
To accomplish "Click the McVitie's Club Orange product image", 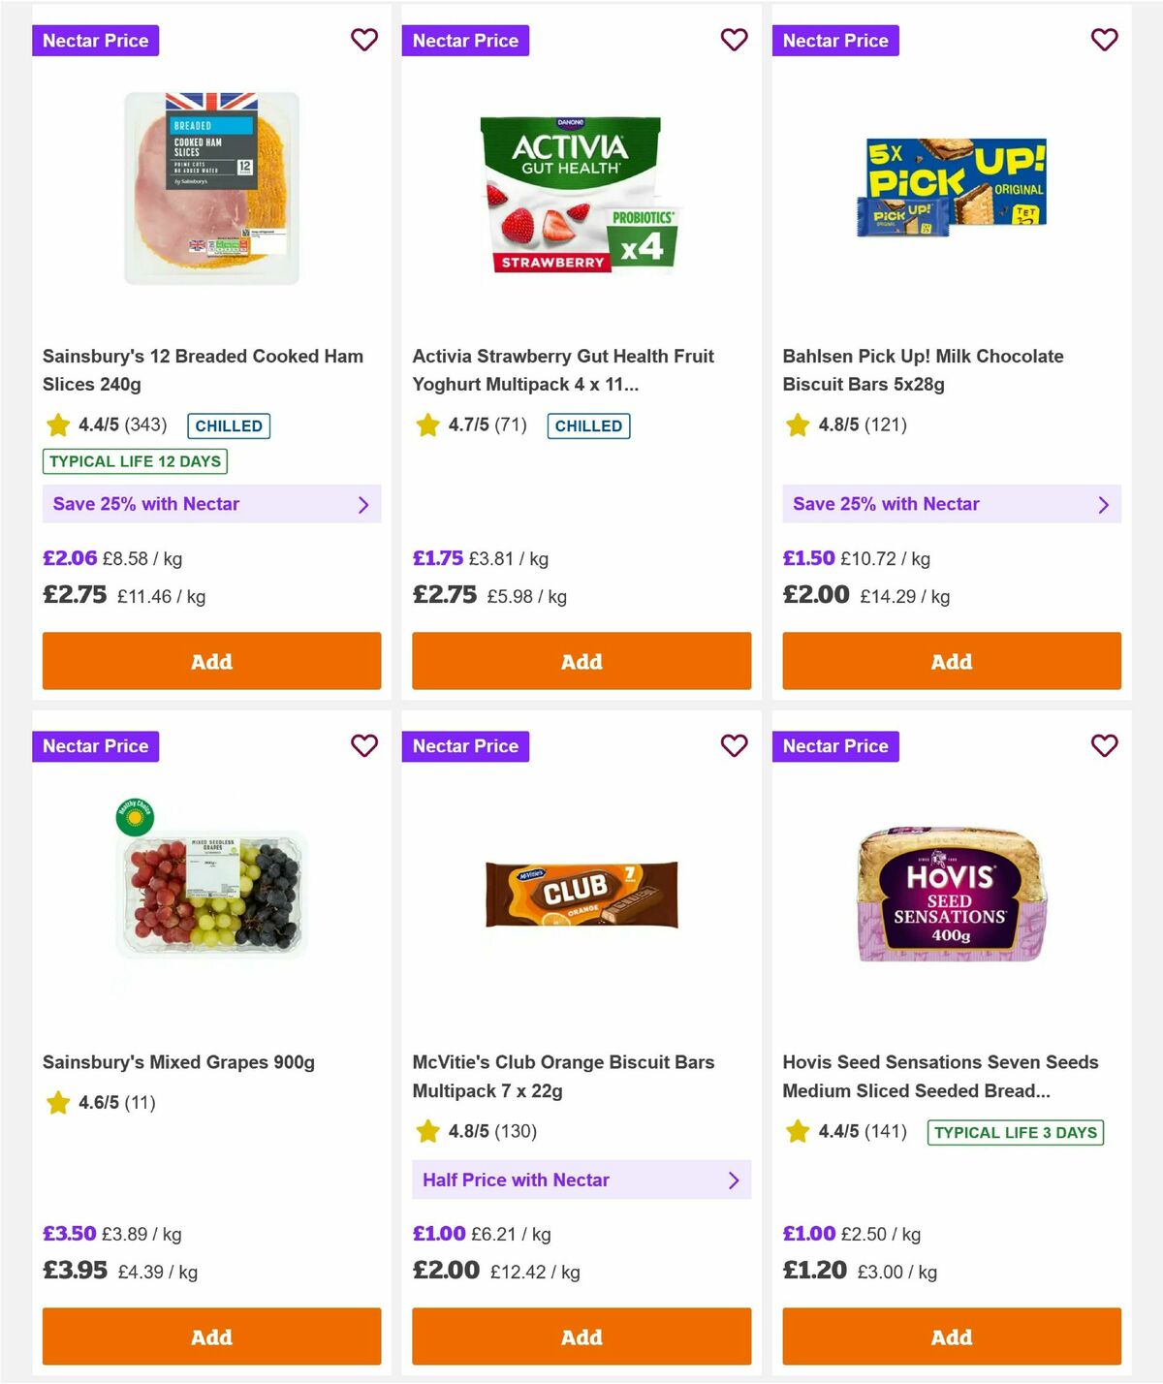I will (x=581, y=894).
